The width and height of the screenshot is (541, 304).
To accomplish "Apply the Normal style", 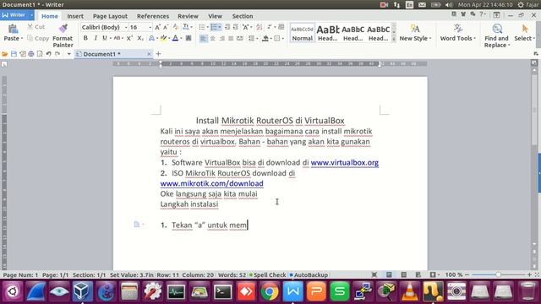I will [303, 33].
